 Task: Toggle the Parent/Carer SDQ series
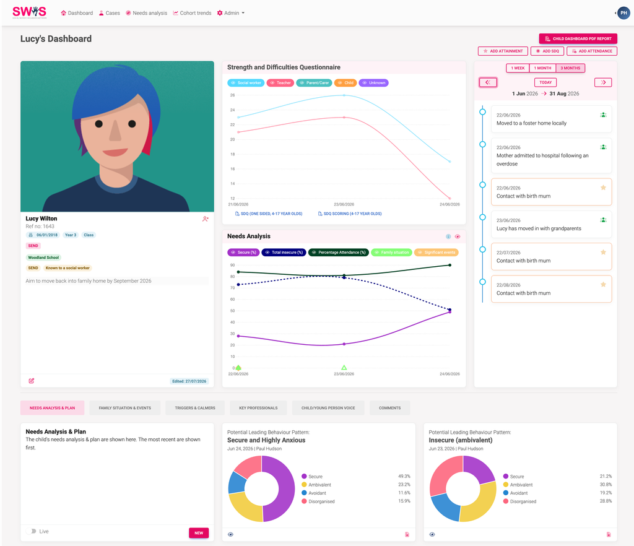point(314,83)
